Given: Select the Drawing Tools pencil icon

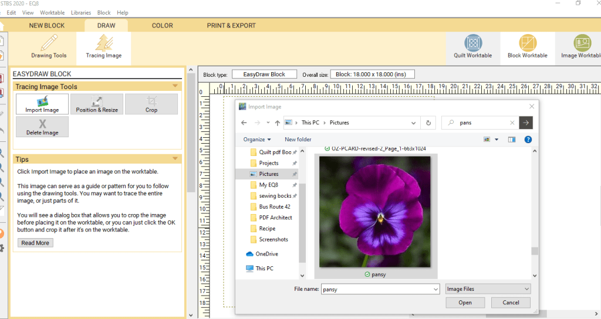Looking at the screenshot, I should pyautogui.click(x=49, y=43).
